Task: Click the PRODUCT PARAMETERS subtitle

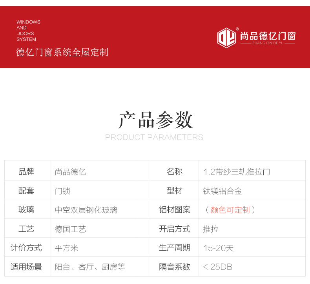Action: pos(154,137)
